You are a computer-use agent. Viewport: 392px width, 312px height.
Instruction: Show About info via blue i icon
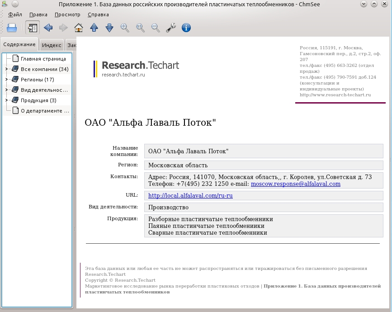coord(186,28)
